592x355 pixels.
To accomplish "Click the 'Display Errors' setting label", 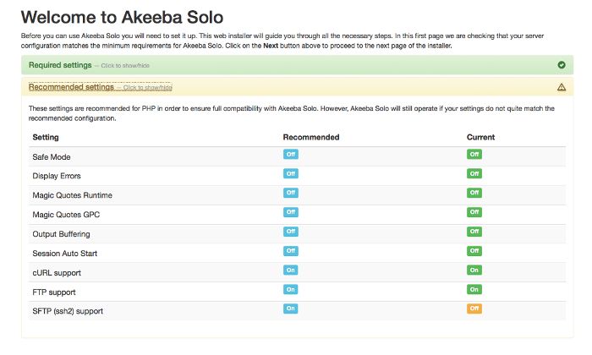I will coord(57,176).
